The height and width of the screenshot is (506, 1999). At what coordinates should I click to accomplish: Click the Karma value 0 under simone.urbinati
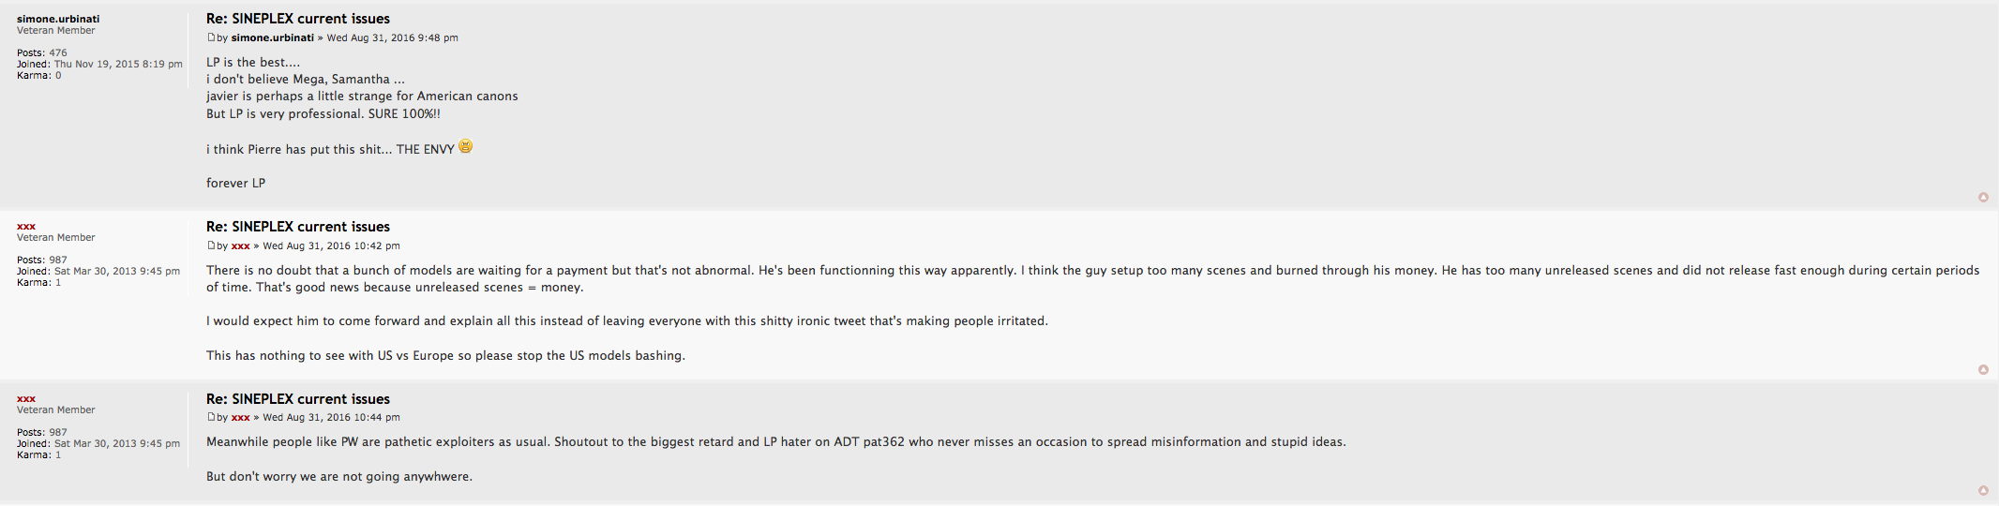click(58, 76)
